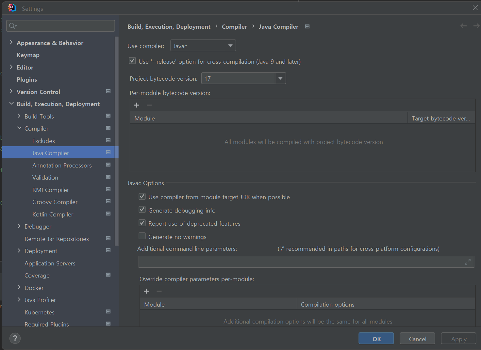Expand the Debugger node
The width and height of the screenshot is (481, 350).
pyautogui.click(x=19, y=226)
